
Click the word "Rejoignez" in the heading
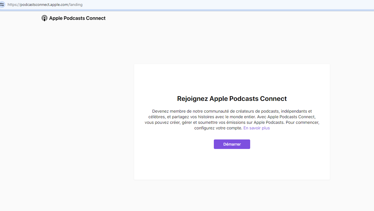[x=192, y=99]
